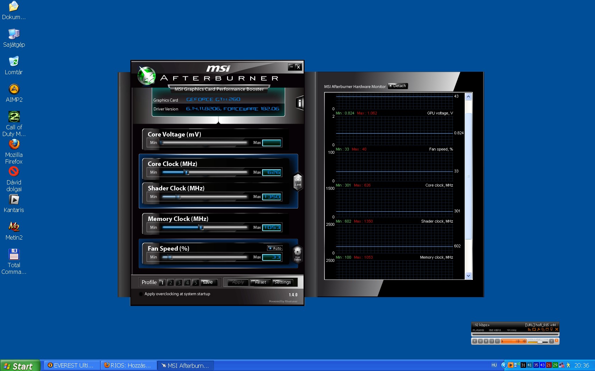Stop playback in AIMP mini player

486,341
